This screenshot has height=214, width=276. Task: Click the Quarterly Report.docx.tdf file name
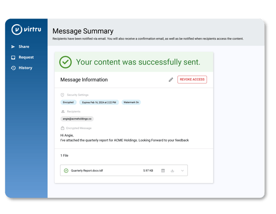tap(87, 171)
